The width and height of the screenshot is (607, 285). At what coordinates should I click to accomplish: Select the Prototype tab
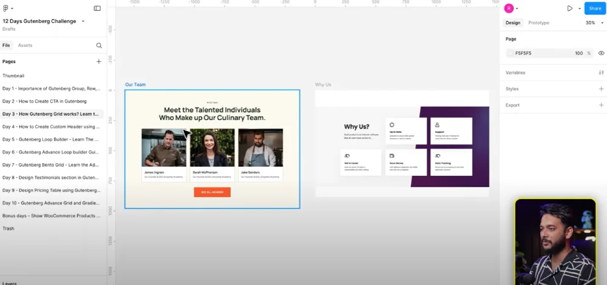tap(538, 23)
